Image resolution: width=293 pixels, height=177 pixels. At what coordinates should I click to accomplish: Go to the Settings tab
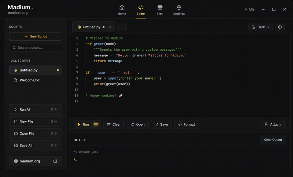[x=179, y=10]
